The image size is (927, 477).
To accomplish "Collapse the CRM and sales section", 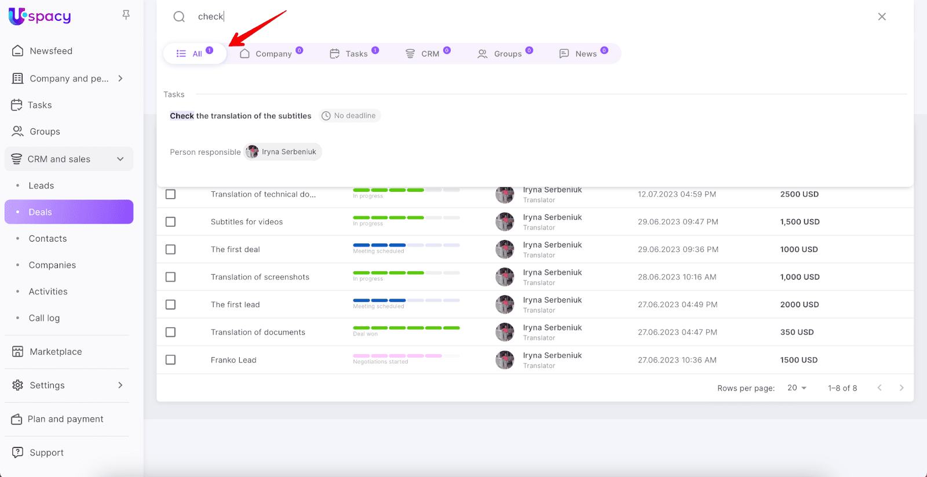I will [x=120, y=159].
